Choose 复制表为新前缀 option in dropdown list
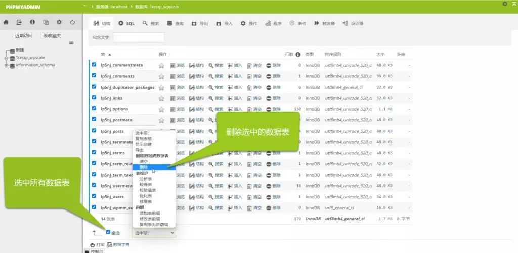 (154, 224)
